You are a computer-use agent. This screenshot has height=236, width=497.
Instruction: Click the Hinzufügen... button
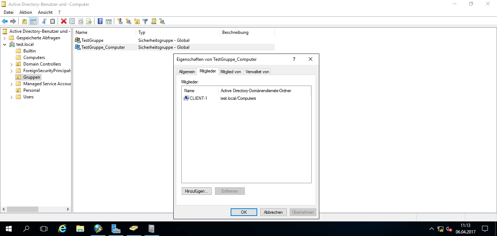[197, 191]
